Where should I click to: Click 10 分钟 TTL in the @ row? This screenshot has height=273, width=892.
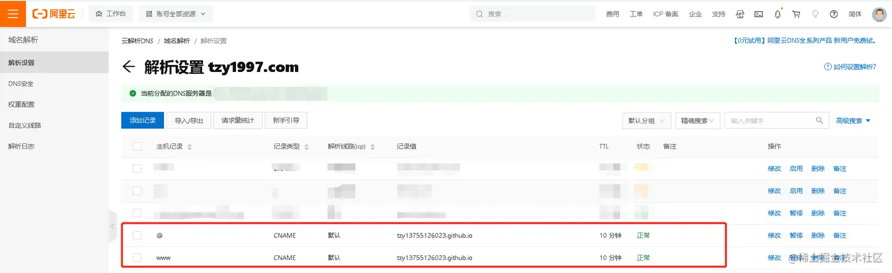click(611, 235)
